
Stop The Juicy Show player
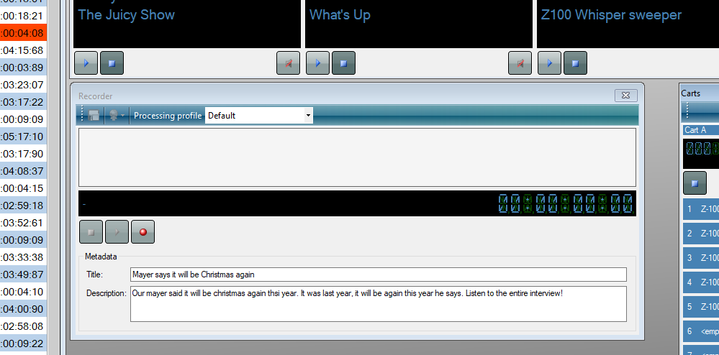(112, 63)
